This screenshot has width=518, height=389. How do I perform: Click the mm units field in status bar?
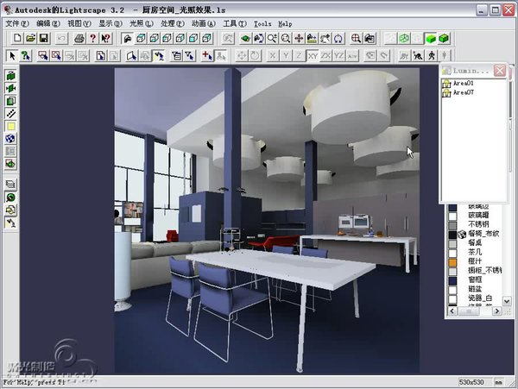498,382
